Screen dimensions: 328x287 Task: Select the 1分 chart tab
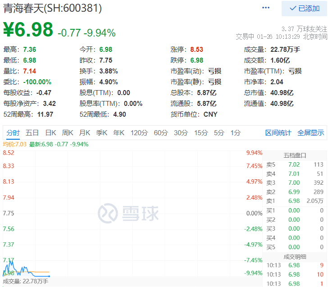coord(236,133)
